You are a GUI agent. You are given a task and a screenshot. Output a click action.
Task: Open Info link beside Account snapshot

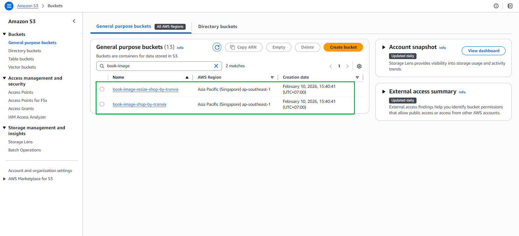(442, 48)
